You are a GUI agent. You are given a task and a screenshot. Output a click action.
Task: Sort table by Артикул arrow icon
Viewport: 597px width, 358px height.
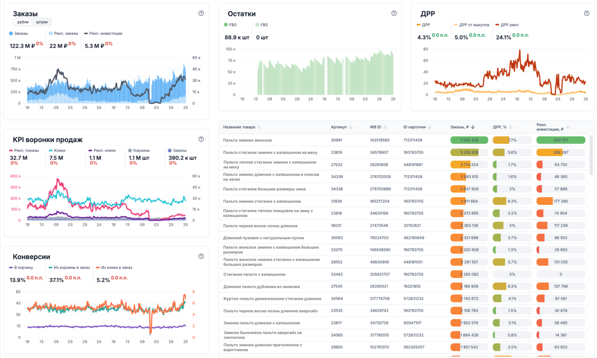click(x=350, y=127)
